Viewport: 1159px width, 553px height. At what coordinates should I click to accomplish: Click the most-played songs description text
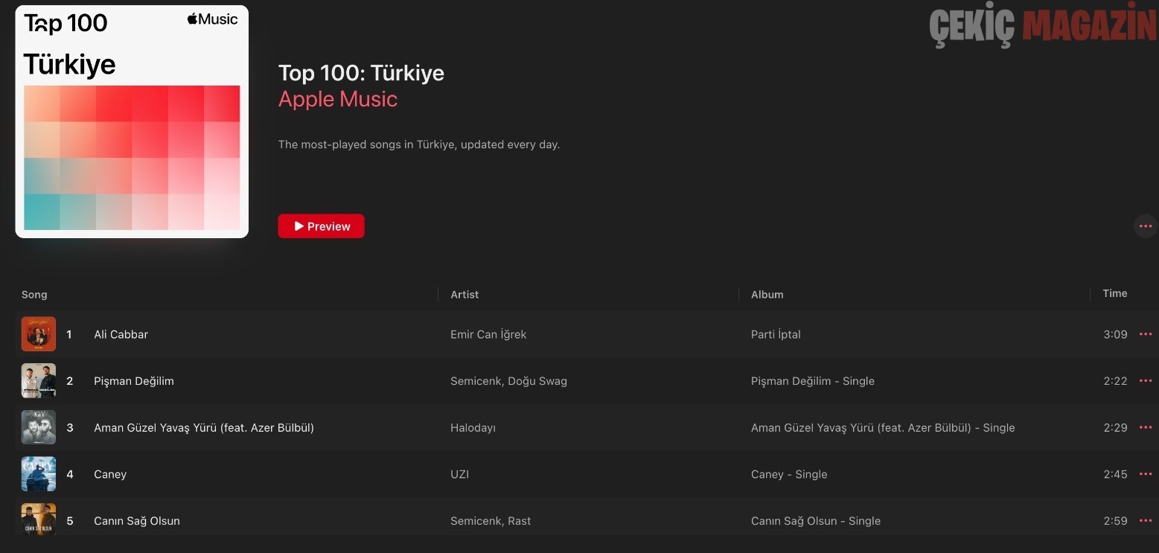pyautogui.click(x=419, y=144)
